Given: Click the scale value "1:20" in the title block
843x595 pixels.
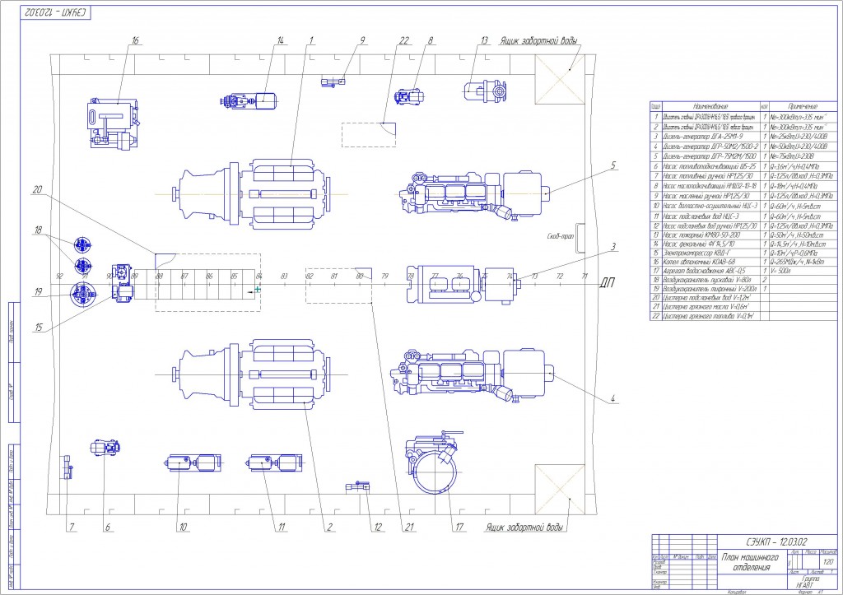Looking at the screenshot, I should coord(828,562).
